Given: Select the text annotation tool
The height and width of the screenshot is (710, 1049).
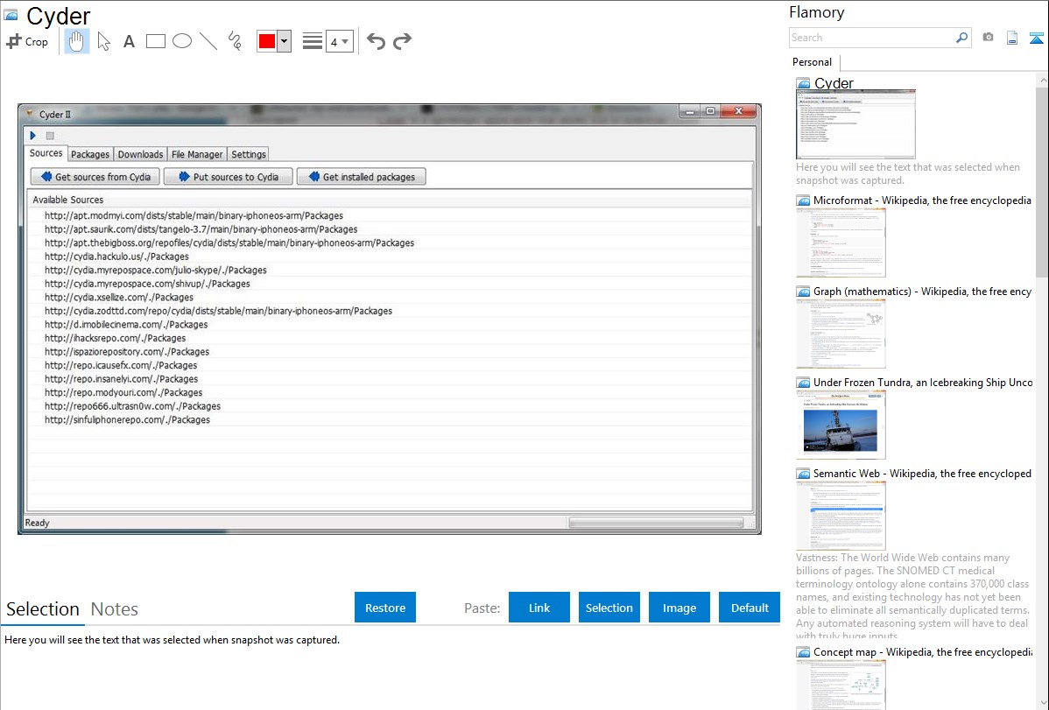Looking at the screenshot, I should pyautogui.click(x=129, y=41).
